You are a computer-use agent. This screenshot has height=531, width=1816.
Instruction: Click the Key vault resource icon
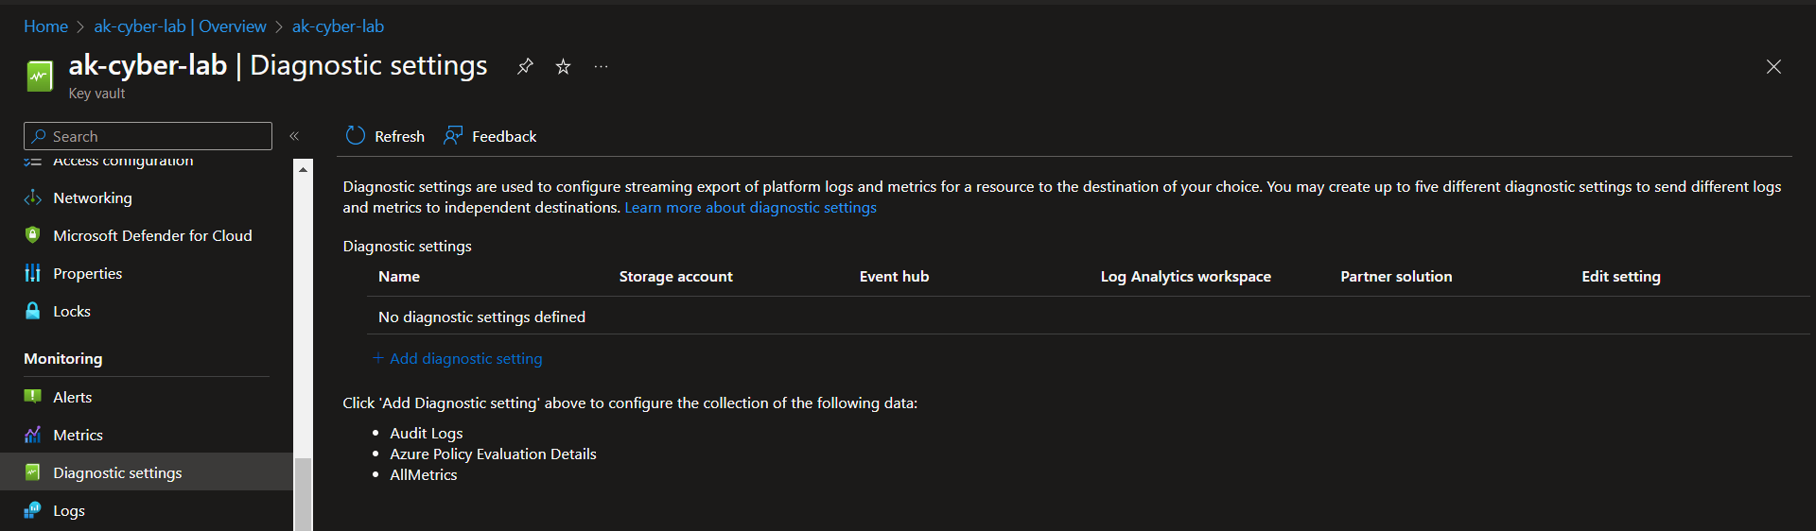[40, 76]
